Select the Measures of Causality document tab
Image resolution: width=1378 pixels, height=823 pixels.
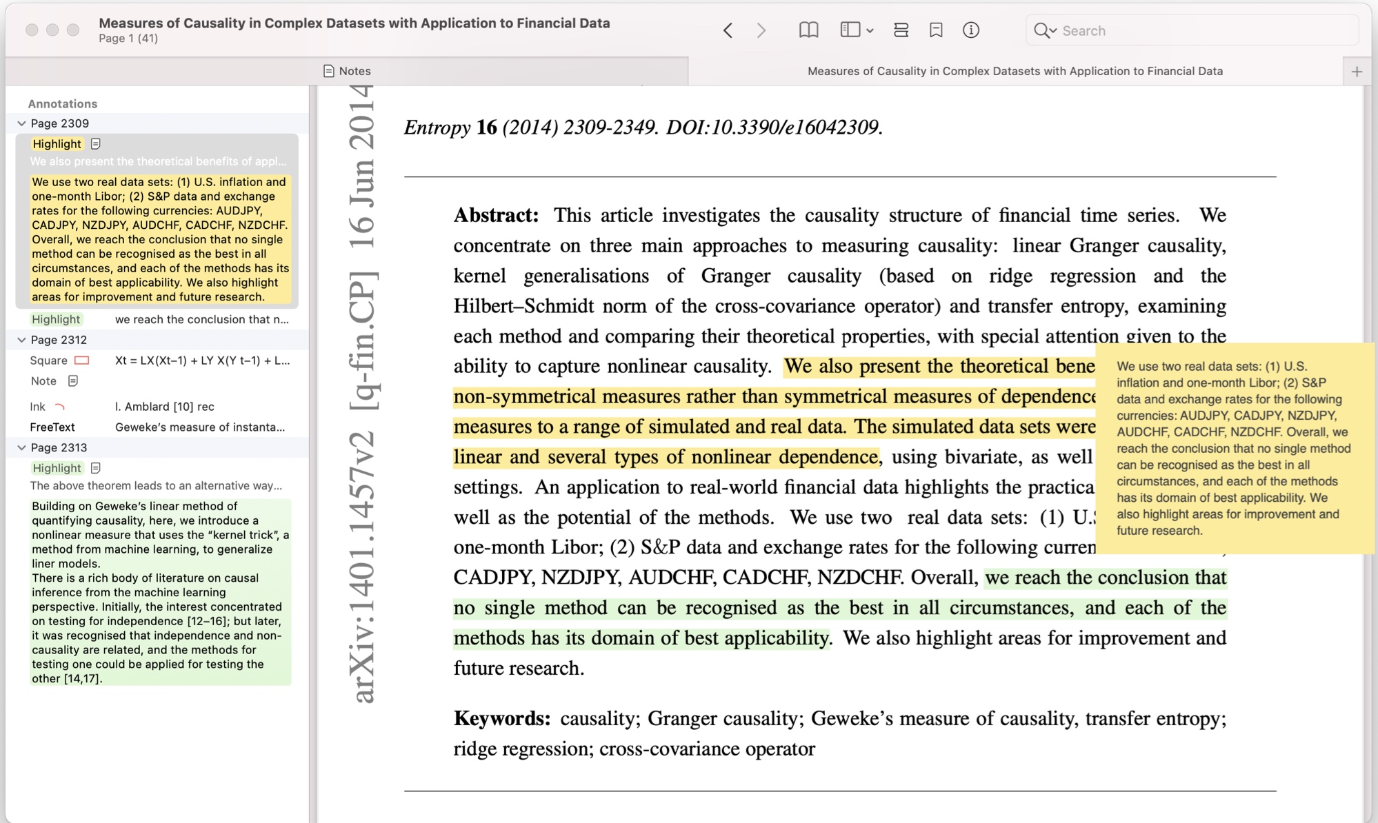[1015, 71]
